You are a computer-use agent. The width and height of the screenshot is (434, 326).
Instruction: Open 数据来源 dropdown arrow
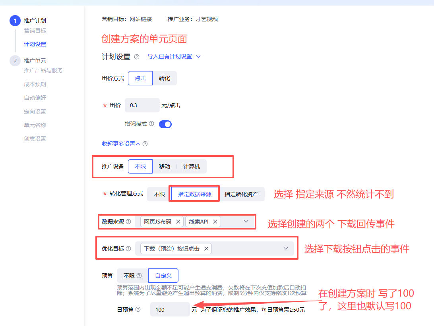246,222
